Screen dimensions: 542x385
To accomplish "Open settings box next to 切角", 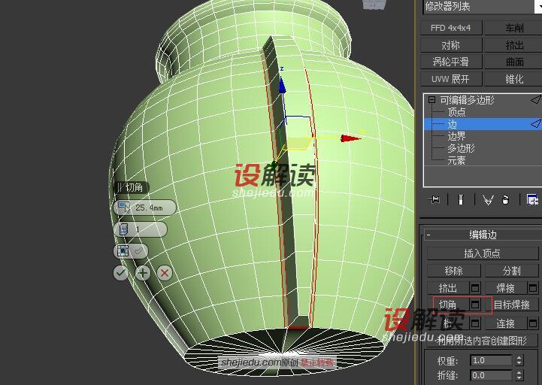I will click(475, 305).
